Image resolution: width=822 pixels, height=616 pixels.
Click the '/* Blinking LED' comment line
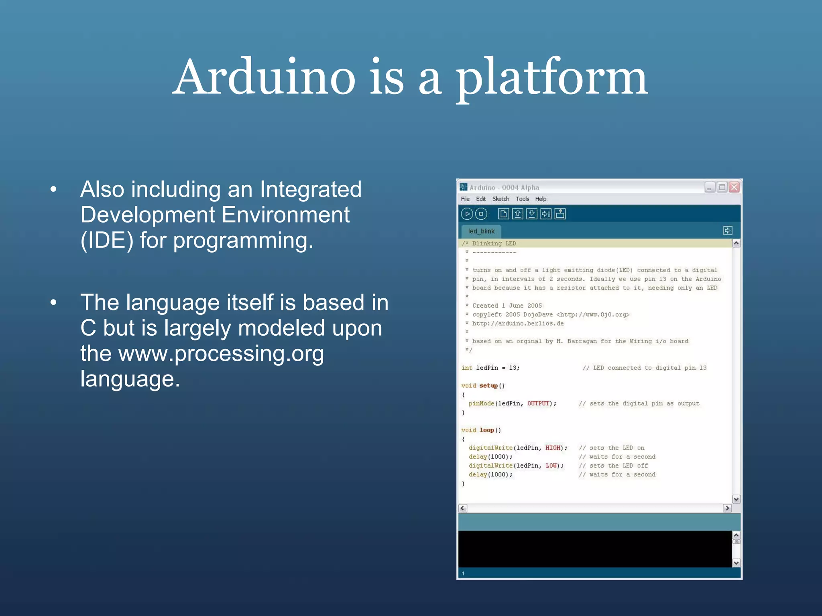[489, 243]
